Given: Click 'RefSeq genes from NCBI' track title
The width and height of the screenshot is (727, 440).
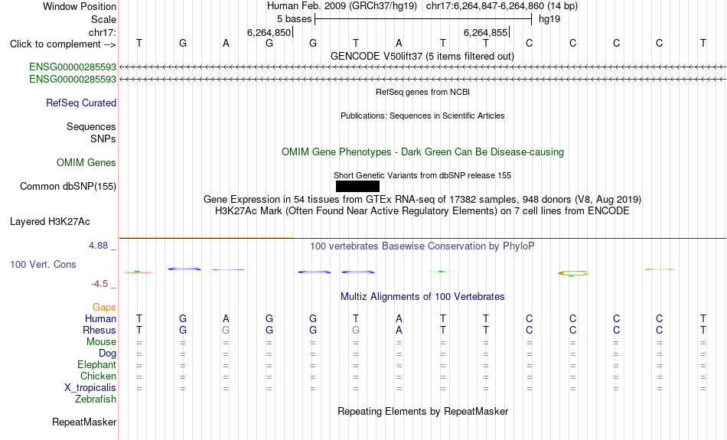Looking at the screenshot, I should click(x=422, y=92).
